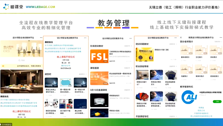
Task: Open the 视觉之光 link
Action: [x=201, y=110]
